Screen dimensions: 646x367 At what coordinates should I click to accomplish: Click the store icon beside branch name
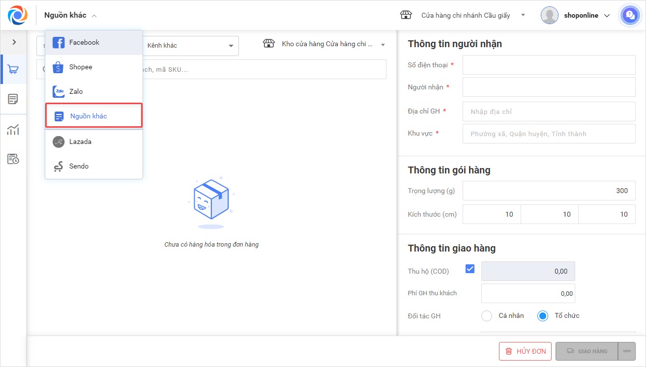click(406, 15)
